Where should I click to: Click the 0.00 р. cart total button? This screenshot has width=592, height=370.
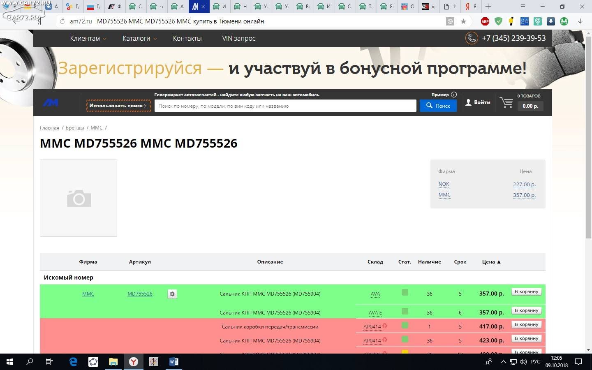click(530, 106)
